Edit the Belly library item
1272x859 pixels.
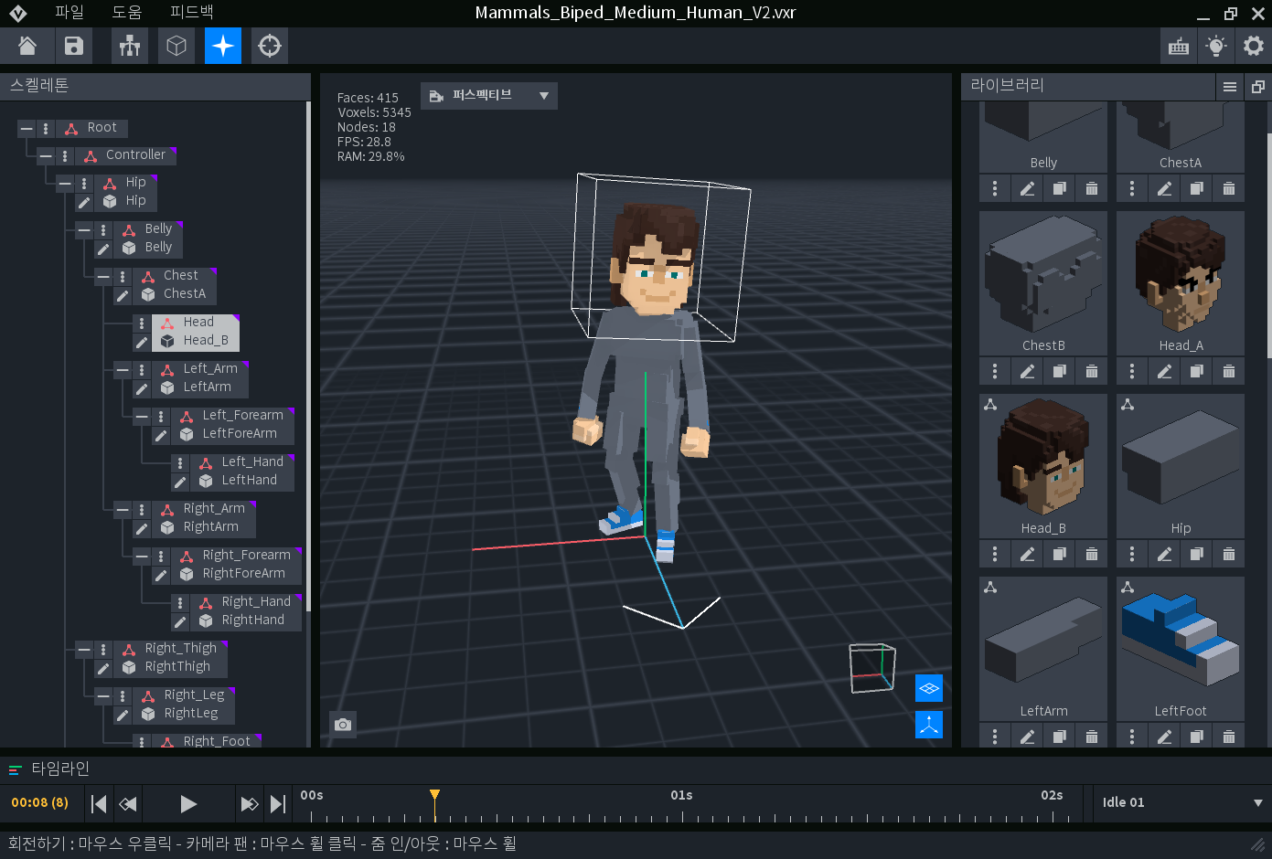[x=1027, y=188]
